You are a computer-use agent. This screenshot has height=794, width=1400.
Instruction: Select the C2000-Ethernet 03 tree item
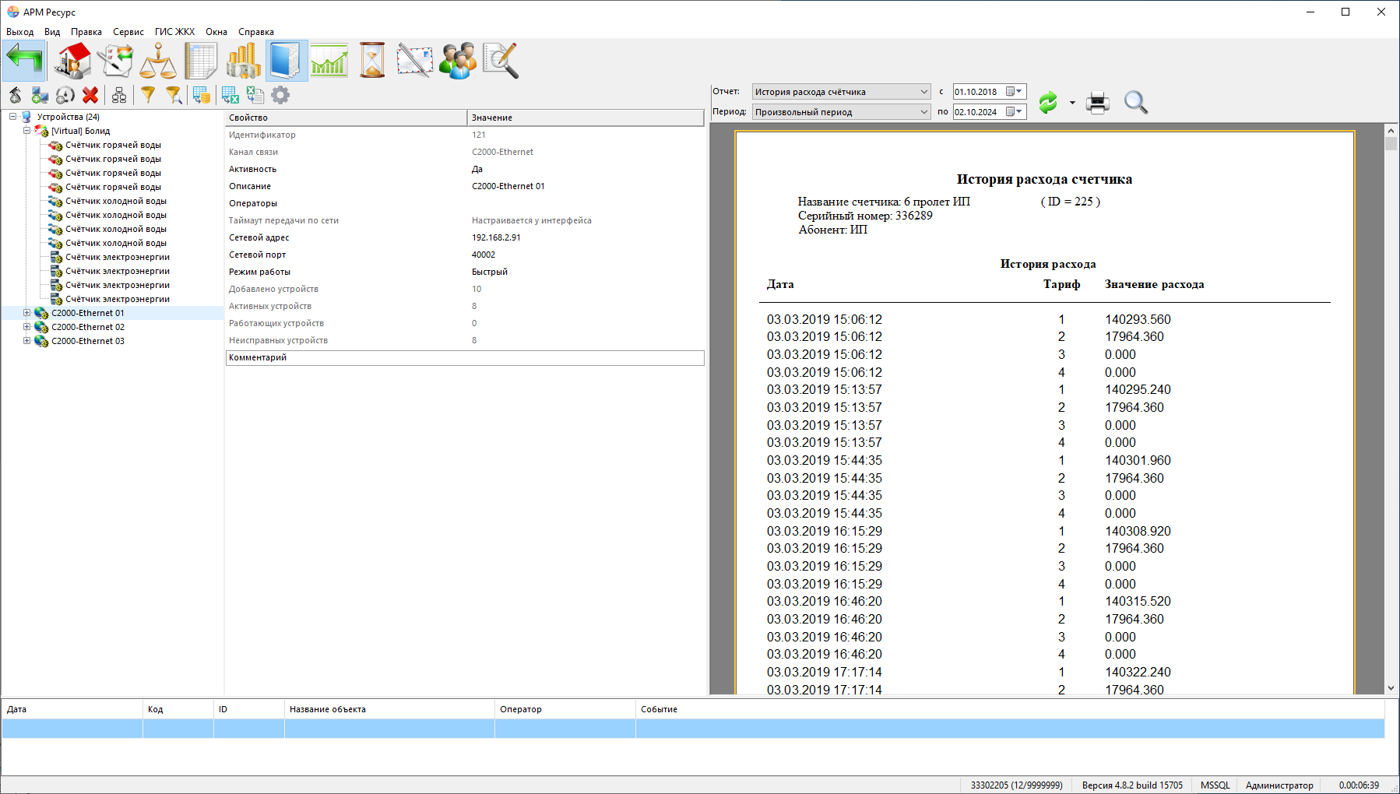88,341
